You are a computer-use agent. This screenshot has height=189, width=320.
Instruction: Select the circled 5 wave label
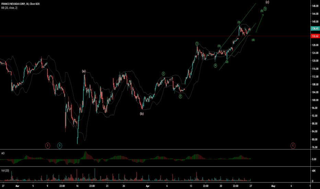pos(265,9)
